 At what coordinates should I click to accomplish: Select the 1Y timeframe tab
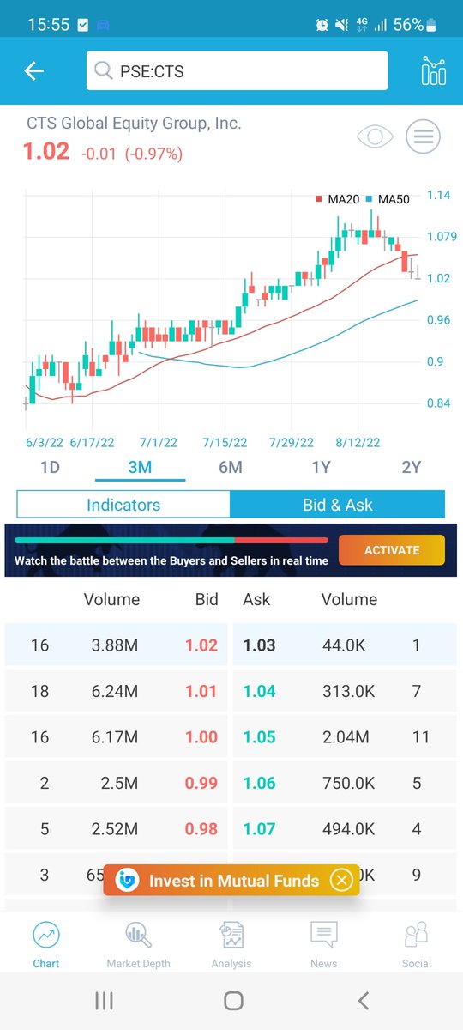click(321, 467)
